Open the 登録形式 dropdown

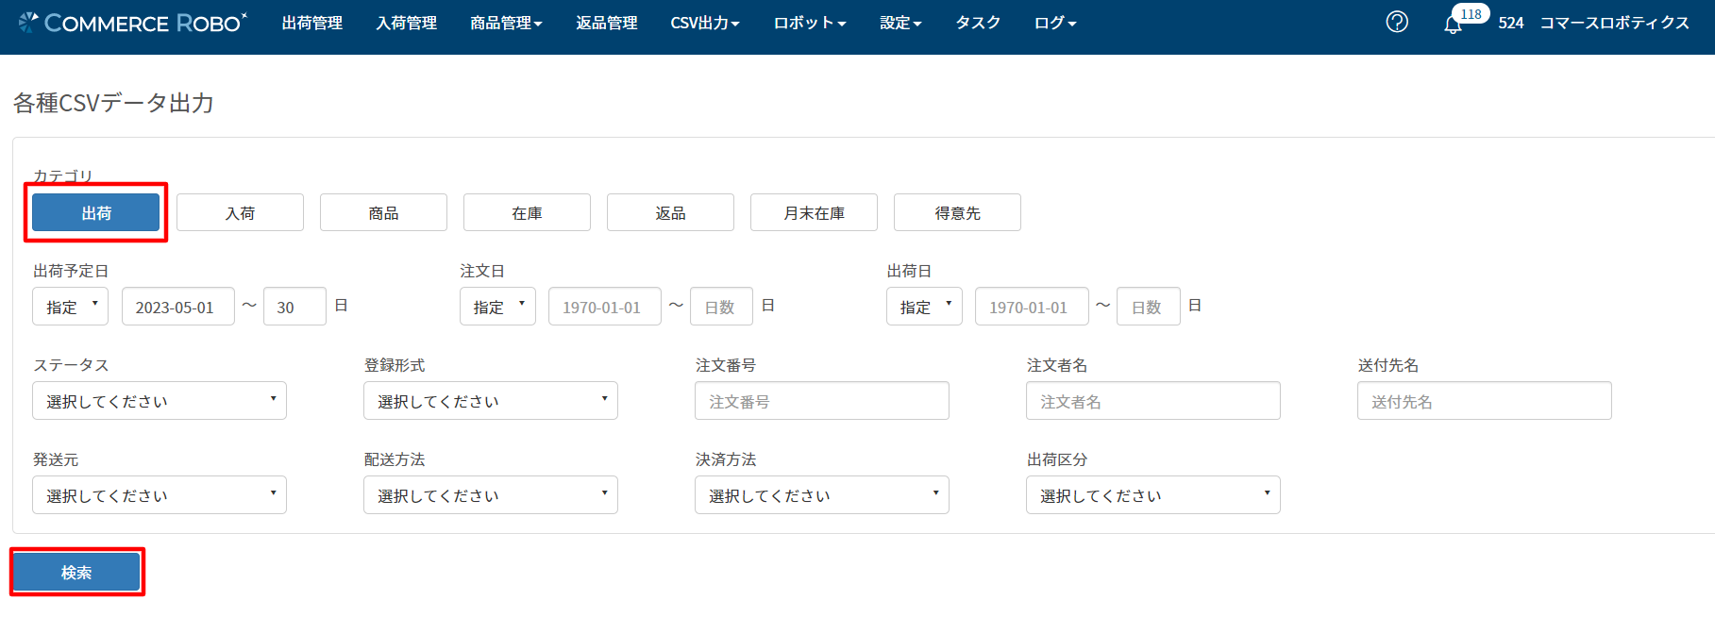click(491, 401)
